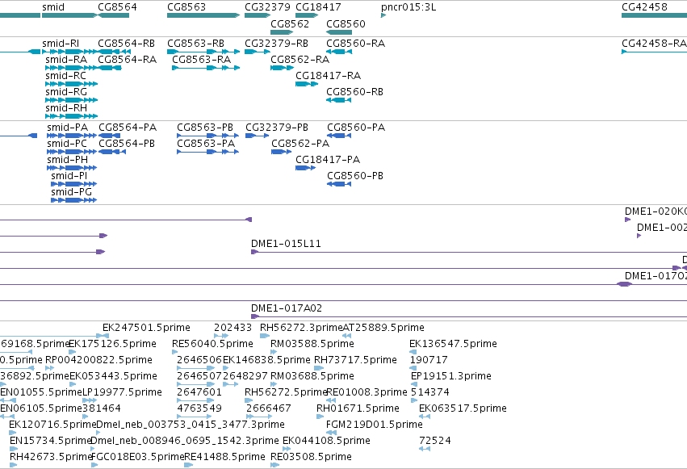
Task: Select the CG42458 gene label
Action: pyautogui.click(x=644, y=7)
